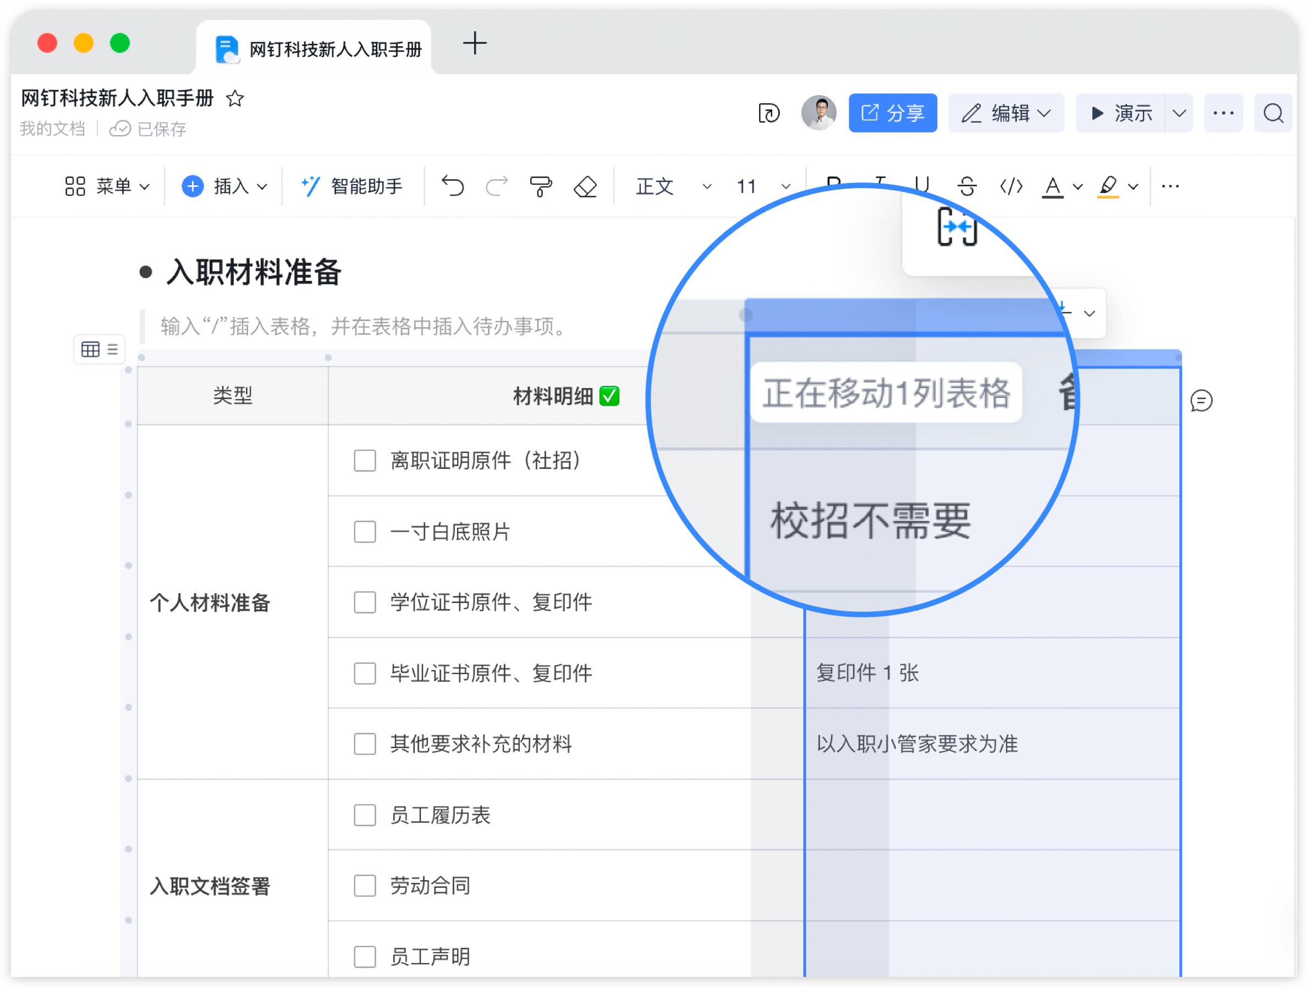Apply strikethrough formatting

(x=966, y=186)
